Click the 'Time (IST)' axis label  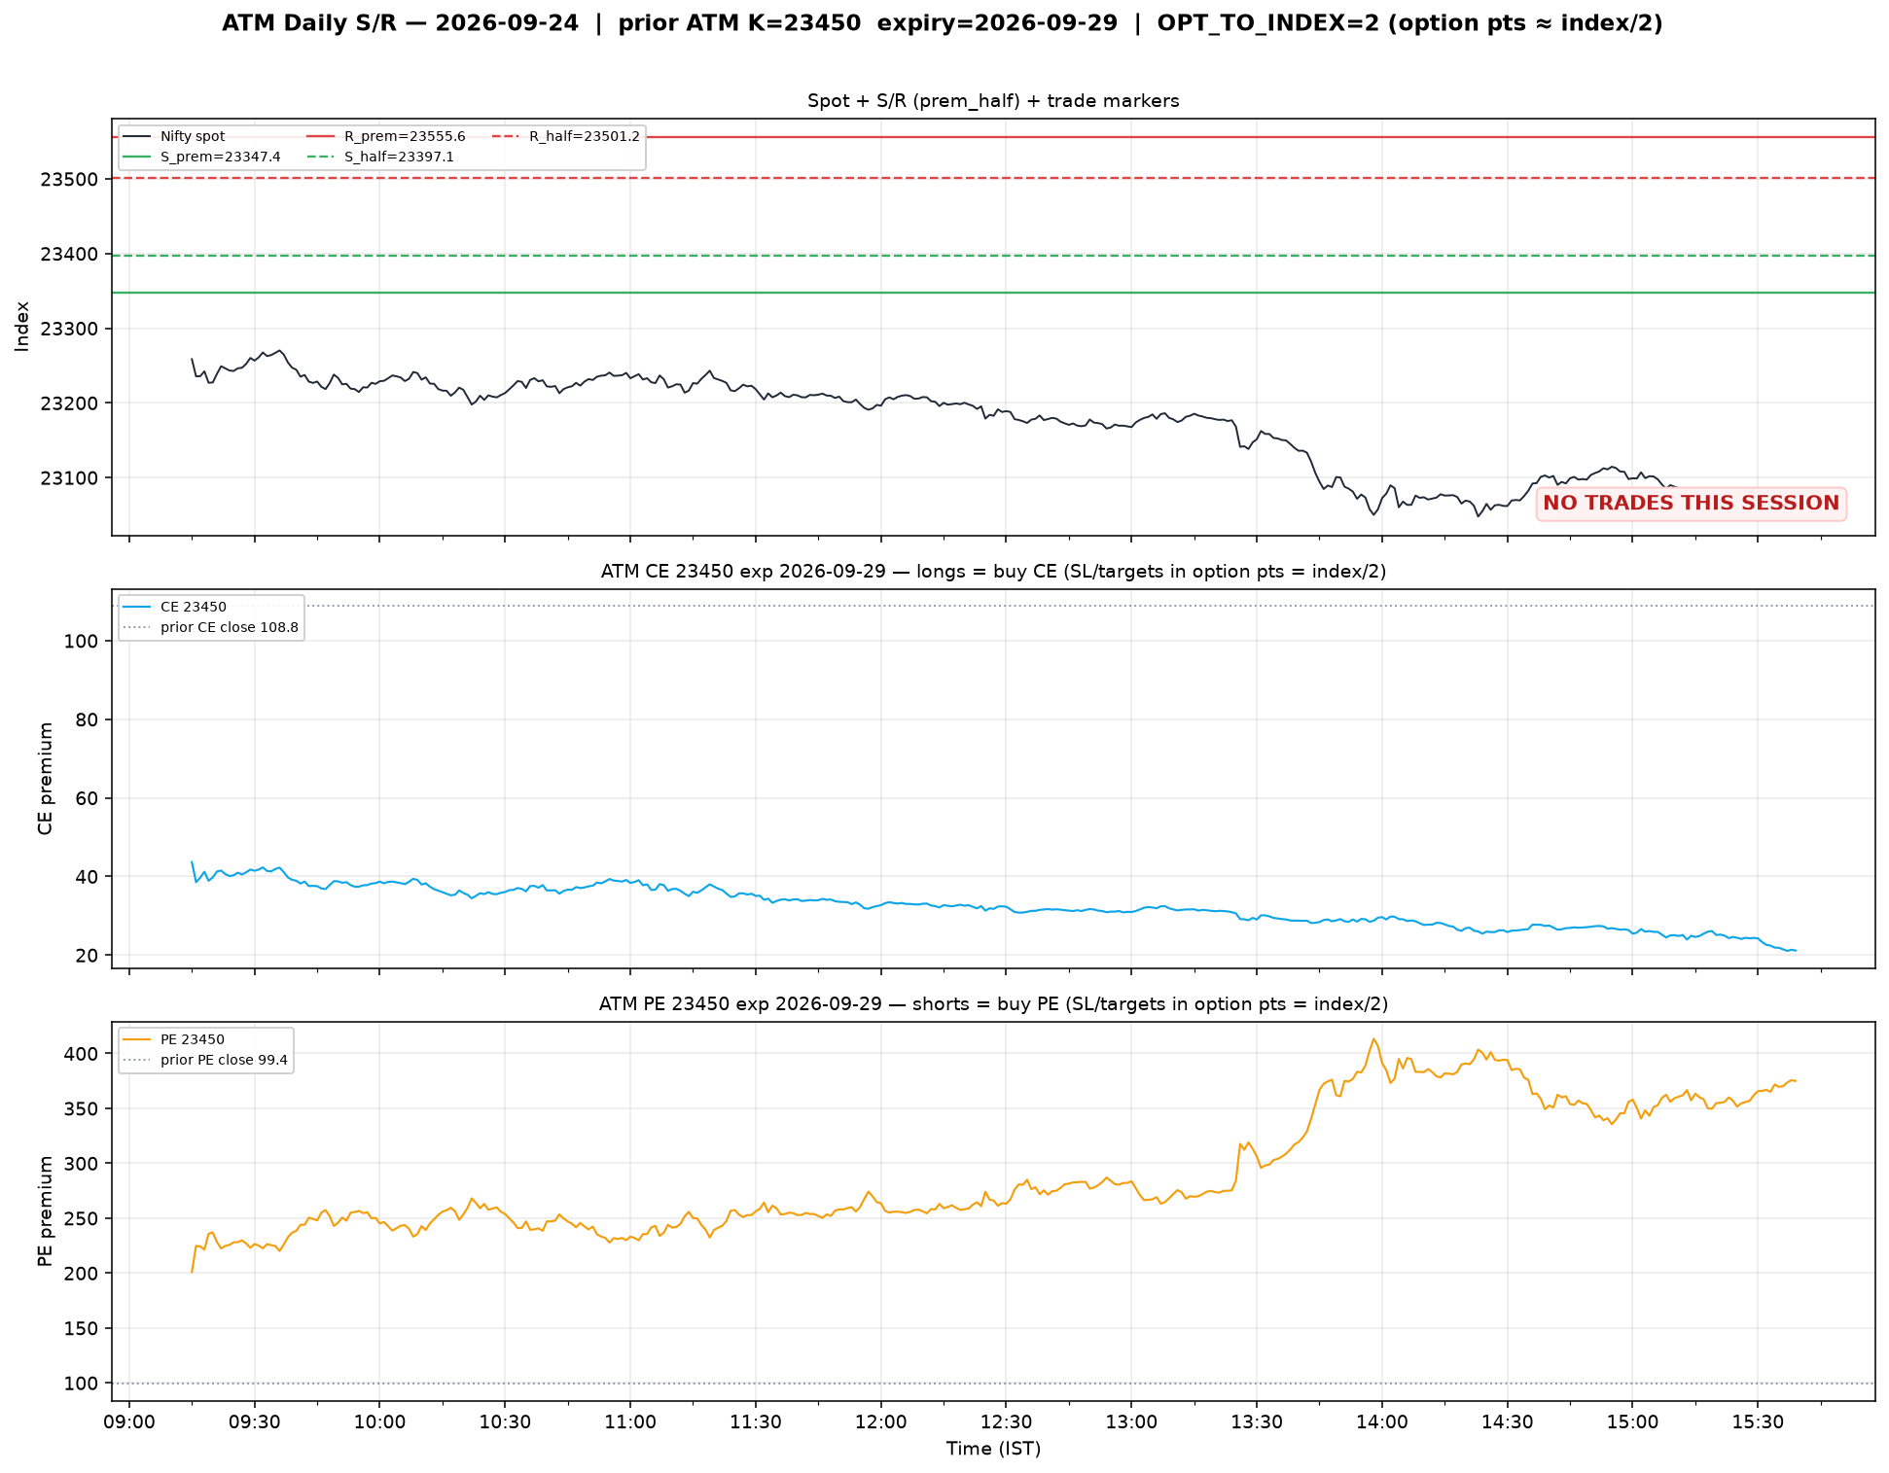[993, 1449]
